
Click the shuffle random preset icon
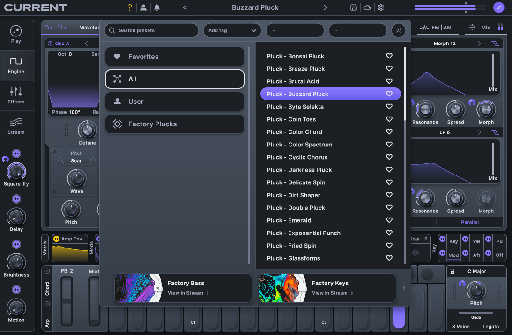click(x=398, y=30)
